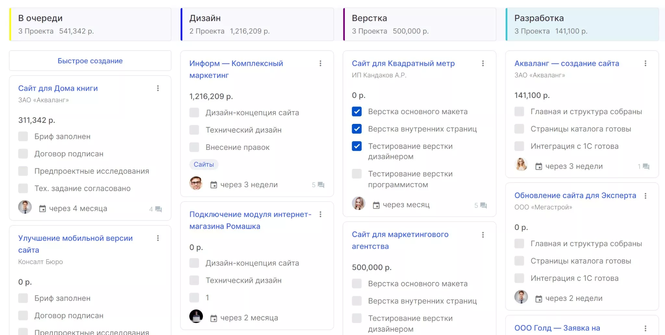The width and height of the screenshot is (665, 335).
Task: Open comments on Сайт для Дома книги card
Action: 158,209
